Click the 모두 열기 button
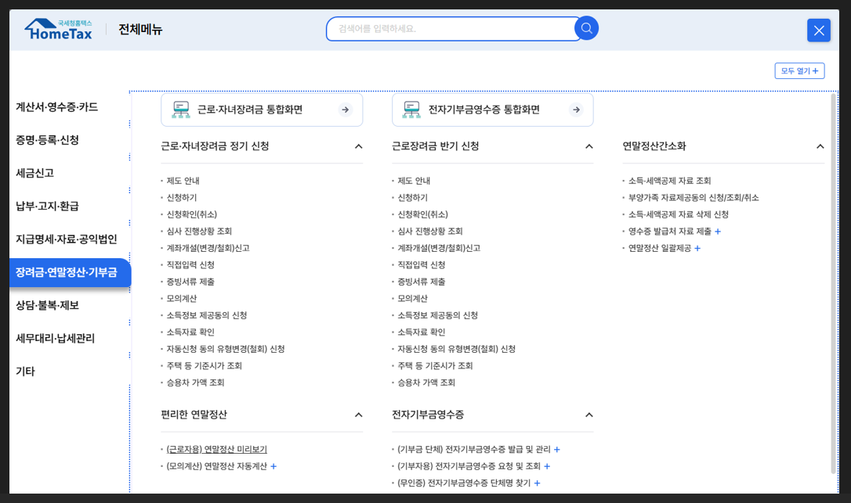Screen dimensions: 851x503 point(799,70)
